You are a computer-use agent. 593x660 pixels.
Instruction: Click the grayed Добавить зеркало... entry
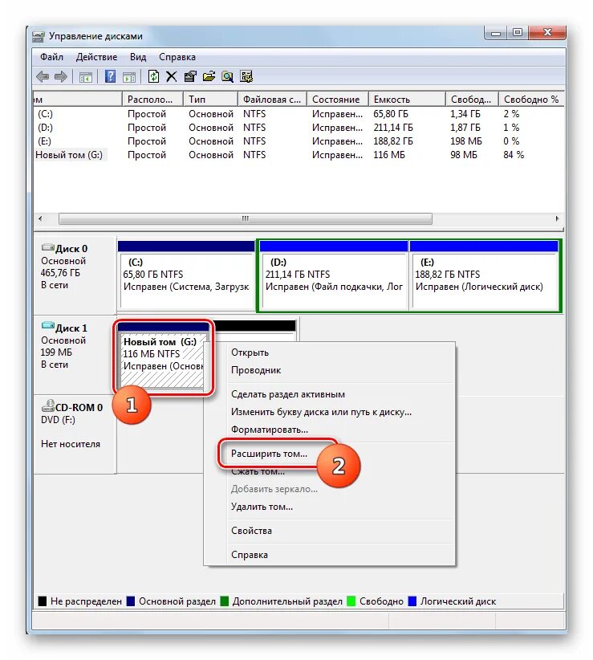point(329,489)
